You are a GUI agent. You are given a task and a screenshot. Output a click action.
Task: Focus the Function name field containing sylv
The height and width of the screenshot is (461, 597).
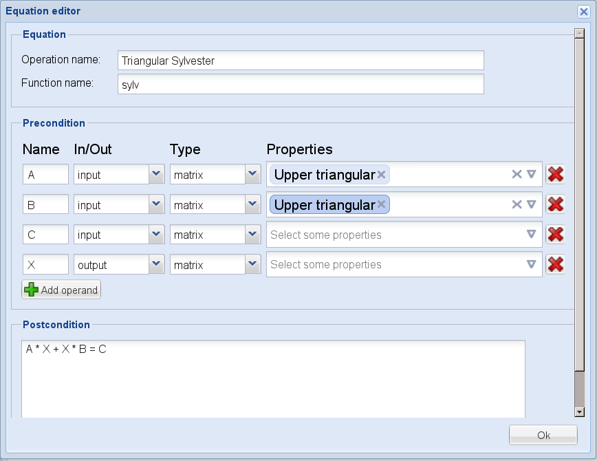point(301,85)
